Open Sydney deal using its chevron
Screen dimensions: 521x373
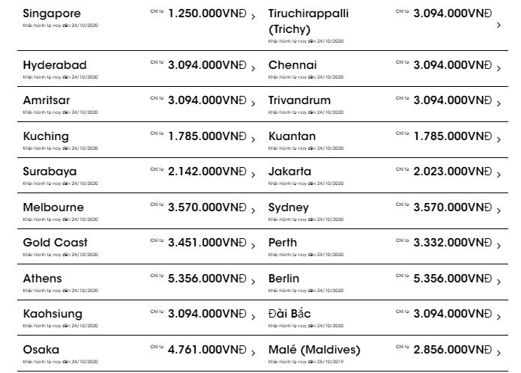(499, 210)
